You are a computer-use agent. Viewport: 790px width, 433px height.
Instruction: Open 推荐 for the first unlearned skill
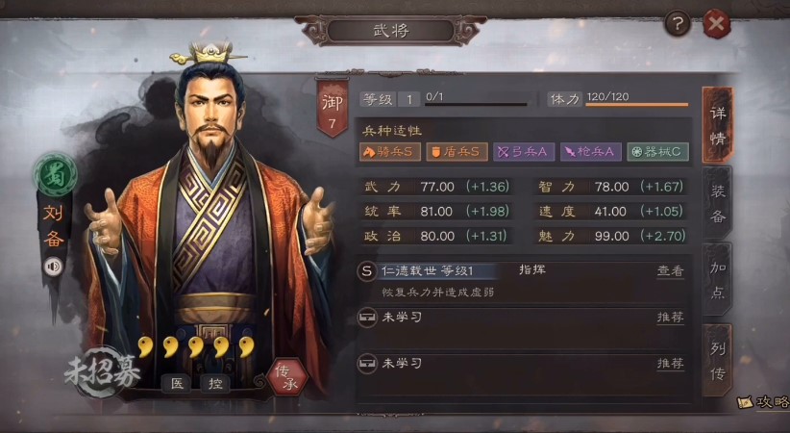tap(670, 318)
